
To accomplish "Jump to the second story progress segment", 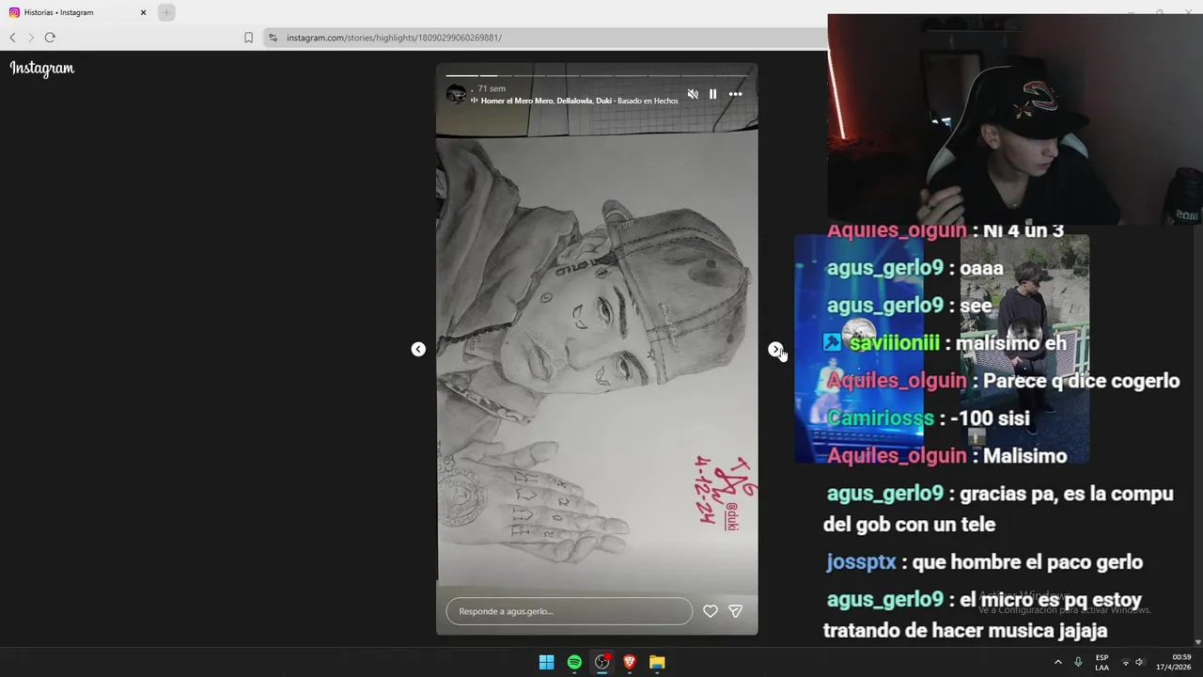I will point(496,75).
